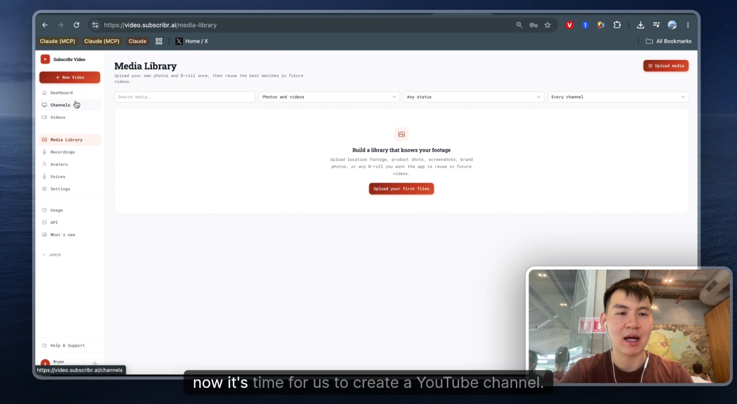Go to Dashboard in the sidebar
Image resolution: width=737 pixels, height=404 pixels.
70,93
